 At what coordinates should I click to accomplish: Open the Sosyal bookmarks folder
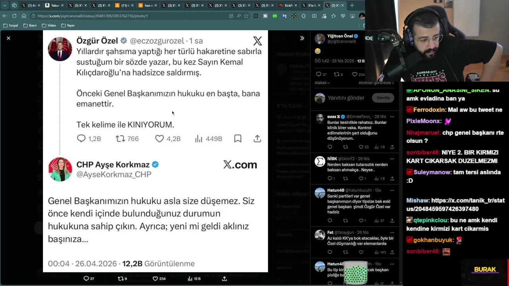pos(10,25)
